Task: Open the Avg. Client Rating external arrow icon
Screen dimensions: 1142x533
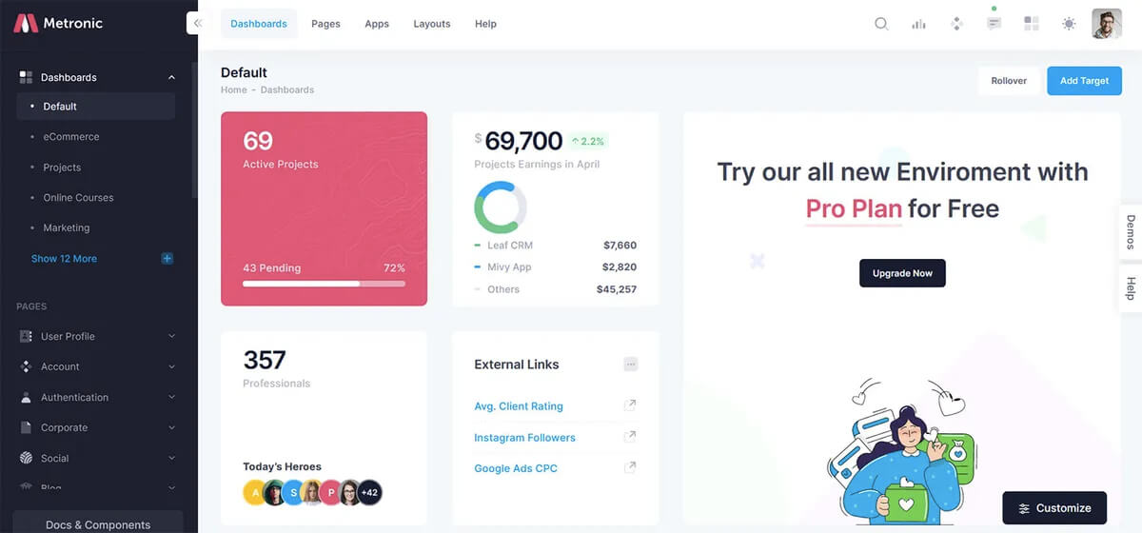Action: click(630, 405)
